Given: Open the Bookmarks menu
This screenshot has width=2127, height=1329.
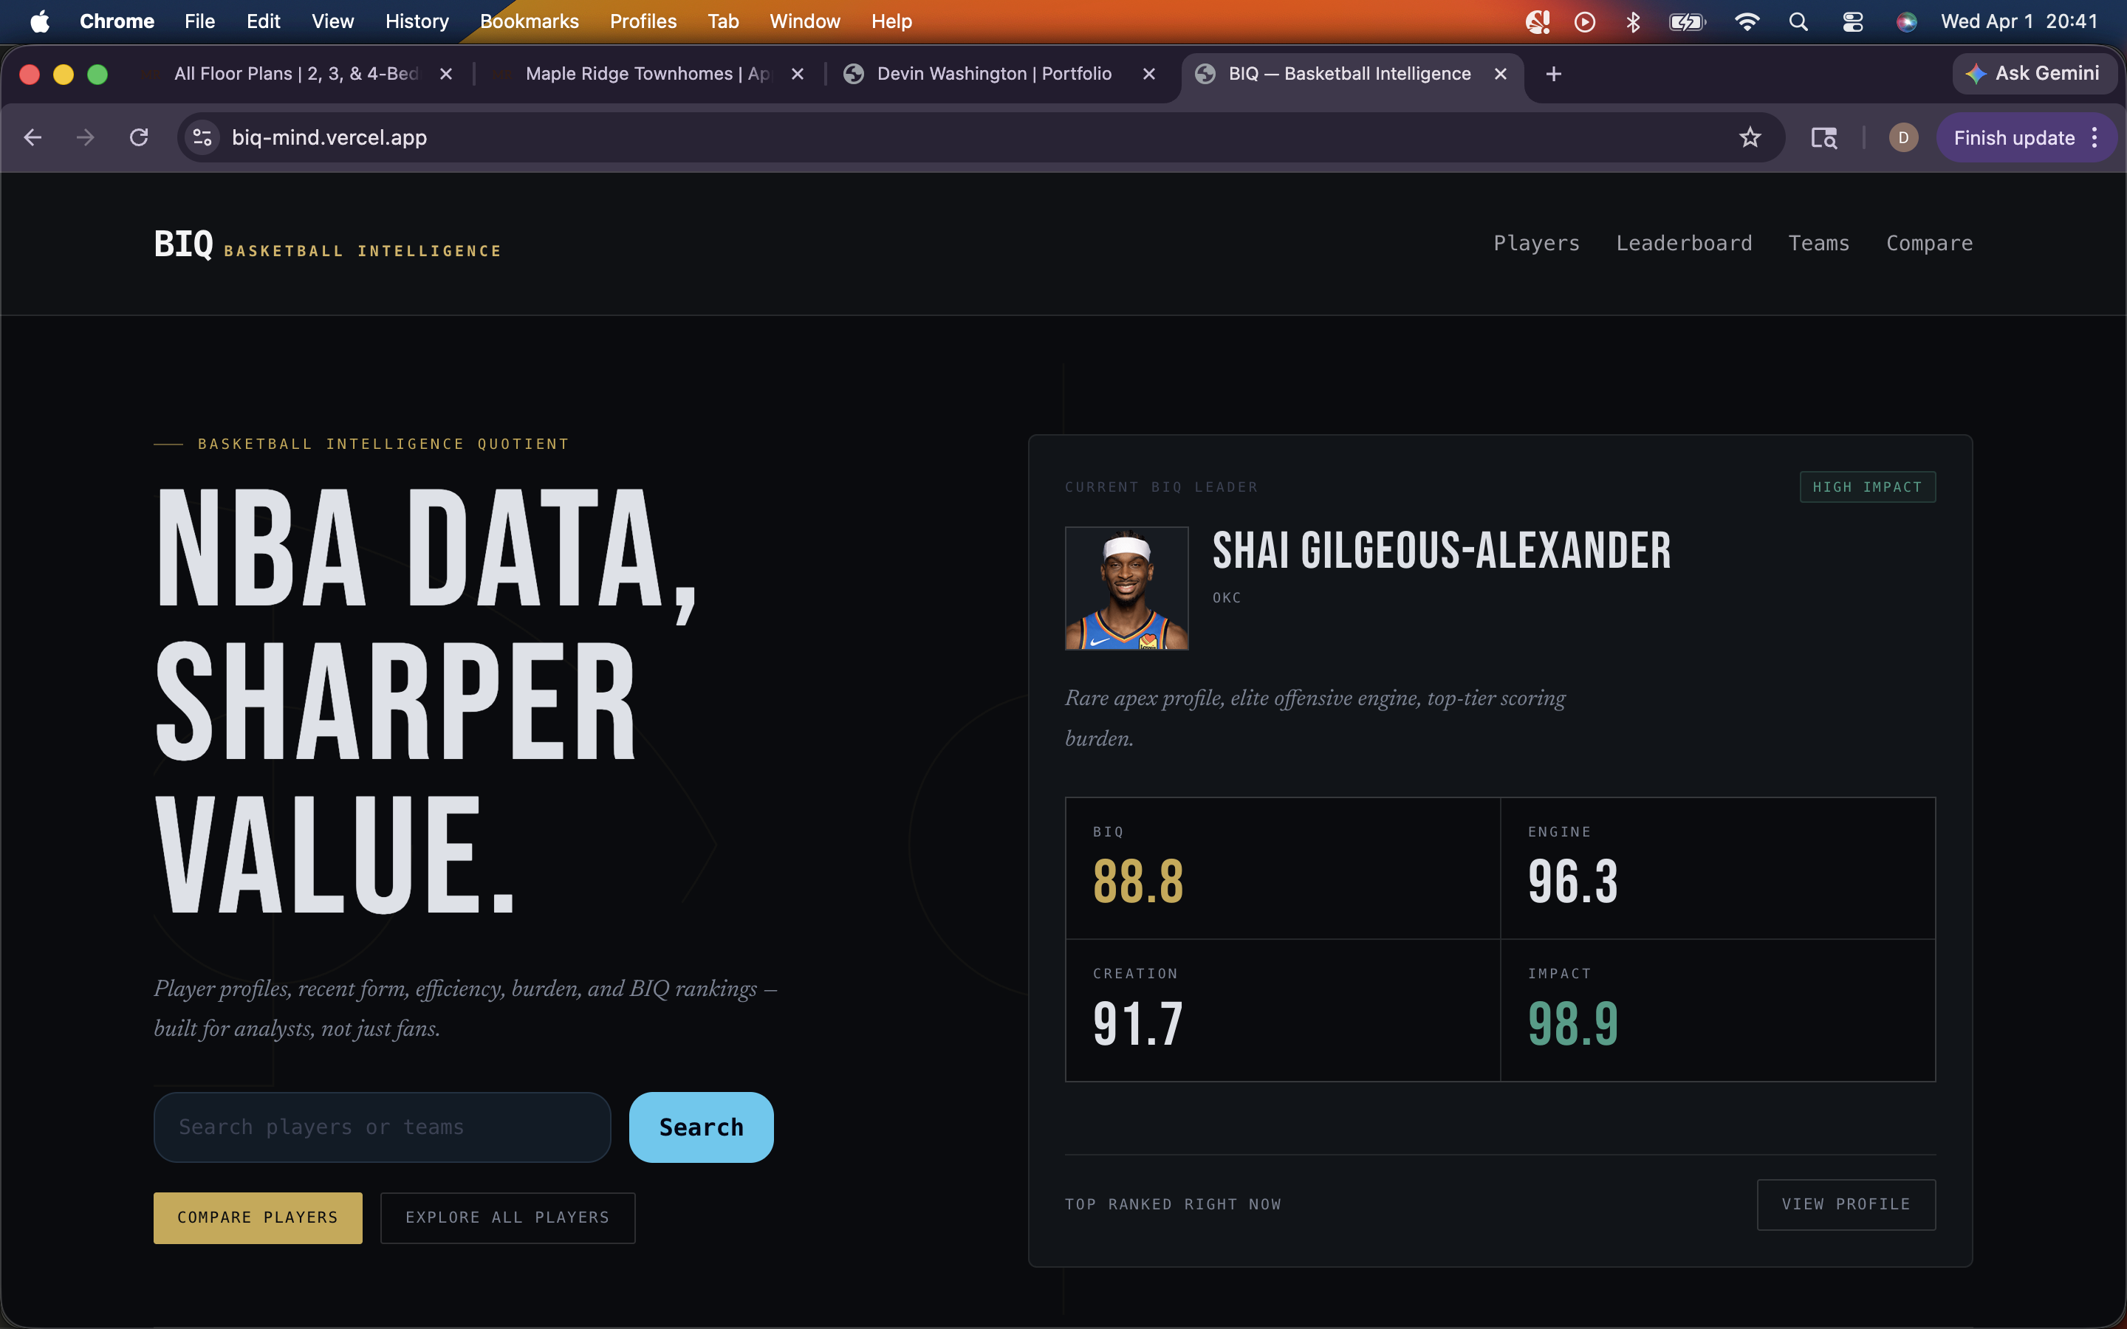Looking at the screenshot, I should pos(529,21).
